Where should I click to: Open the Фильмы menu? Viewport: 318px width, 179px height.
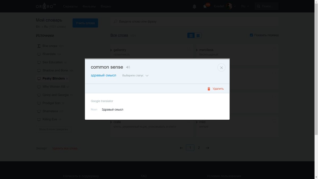pos(89,6)
